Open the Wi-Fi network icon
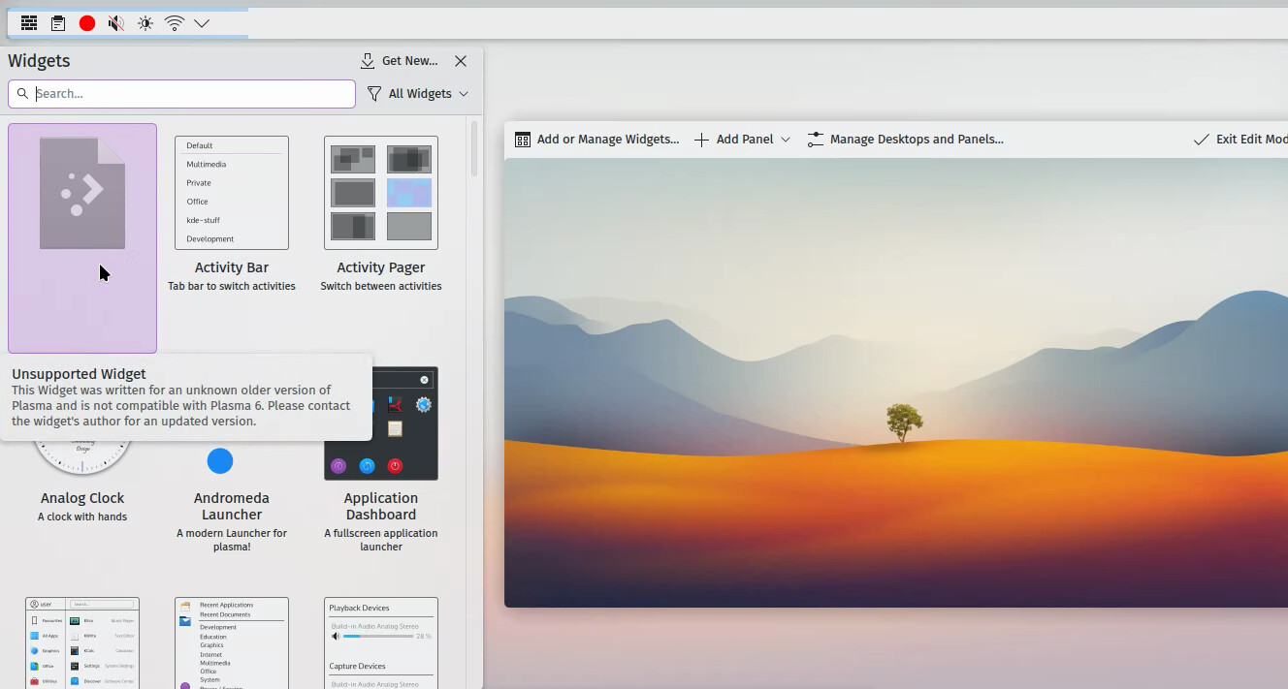The image size is (1288, 689). tap(175, 23)
